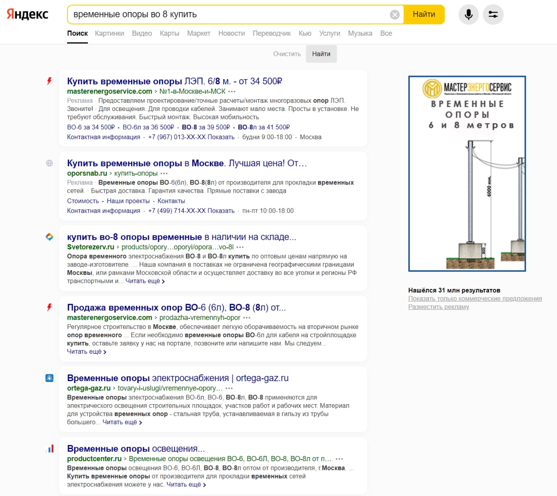This screenshot has height=496, width=557.
Task: Start voice search with microphone icon
Action: point(469,14)
